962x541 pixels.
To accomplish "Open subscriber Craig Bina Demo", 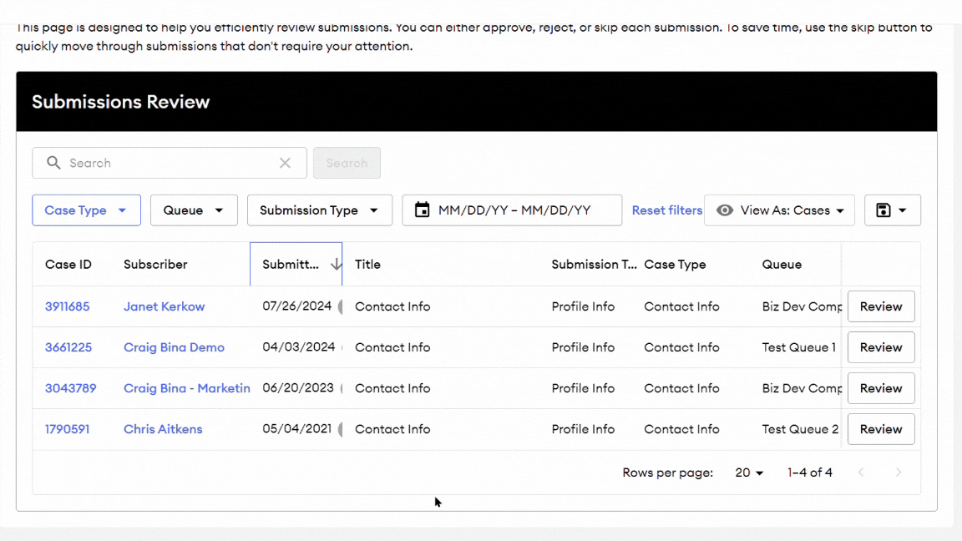I will tap(174, 347).
